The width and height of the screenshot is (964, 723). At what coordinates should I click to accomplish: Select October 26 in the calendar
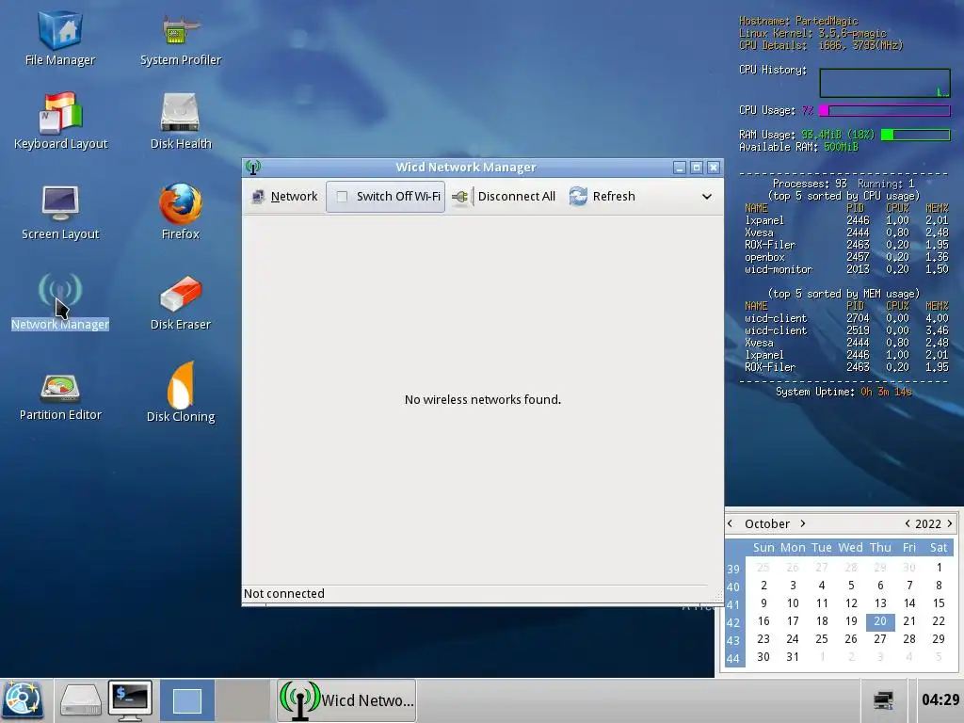pyautogui.click(x=851, y=639)
